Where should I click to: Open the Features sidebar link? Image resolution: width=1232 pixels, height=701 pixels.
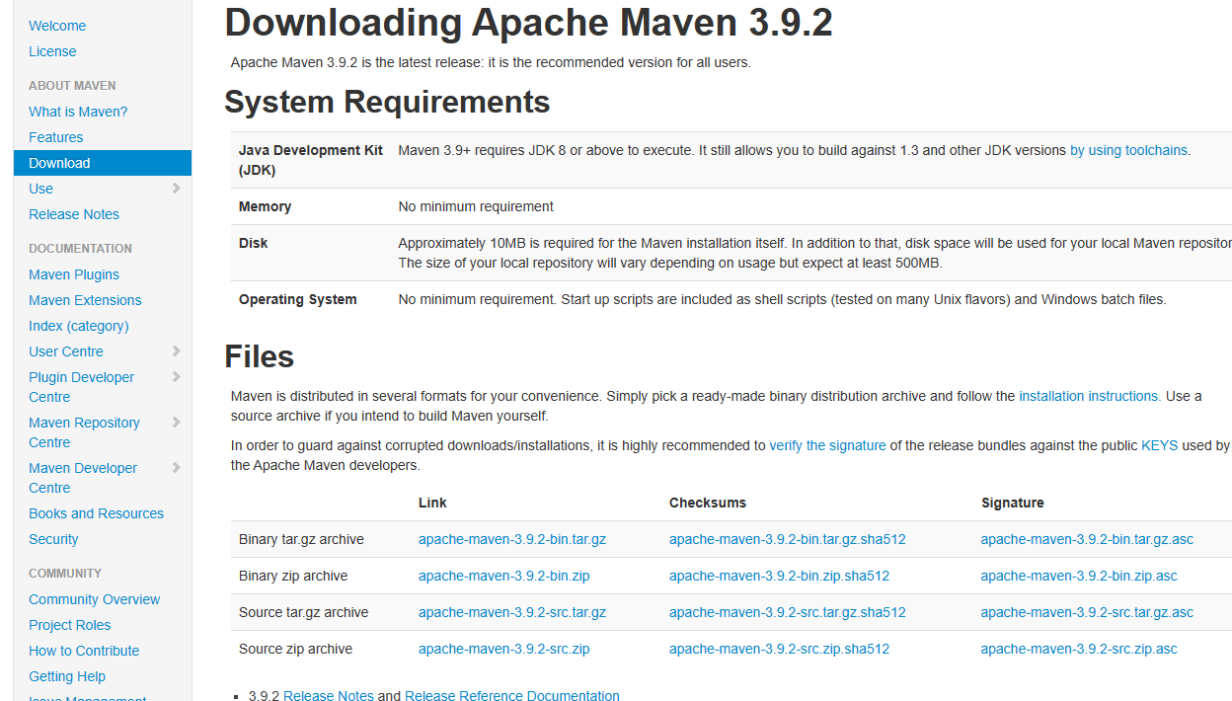(55, 137)
